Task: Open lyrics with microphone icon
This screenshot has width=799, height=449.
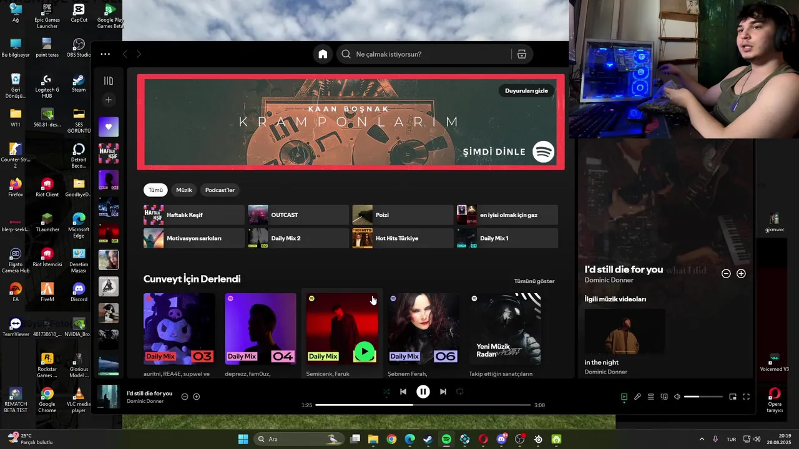Action: 637,397
